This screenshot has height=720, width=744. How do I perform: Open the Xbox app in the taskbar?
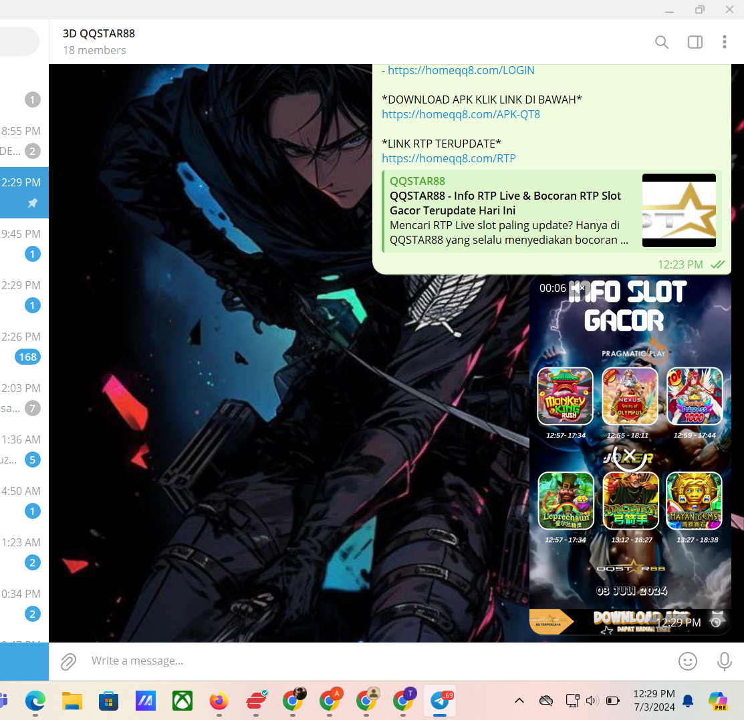[182, 701]
